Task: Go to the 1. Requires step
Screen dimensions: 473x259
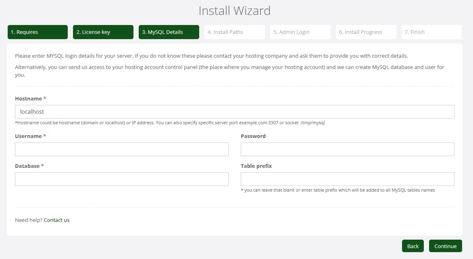Action: click(x=38, y=32)
